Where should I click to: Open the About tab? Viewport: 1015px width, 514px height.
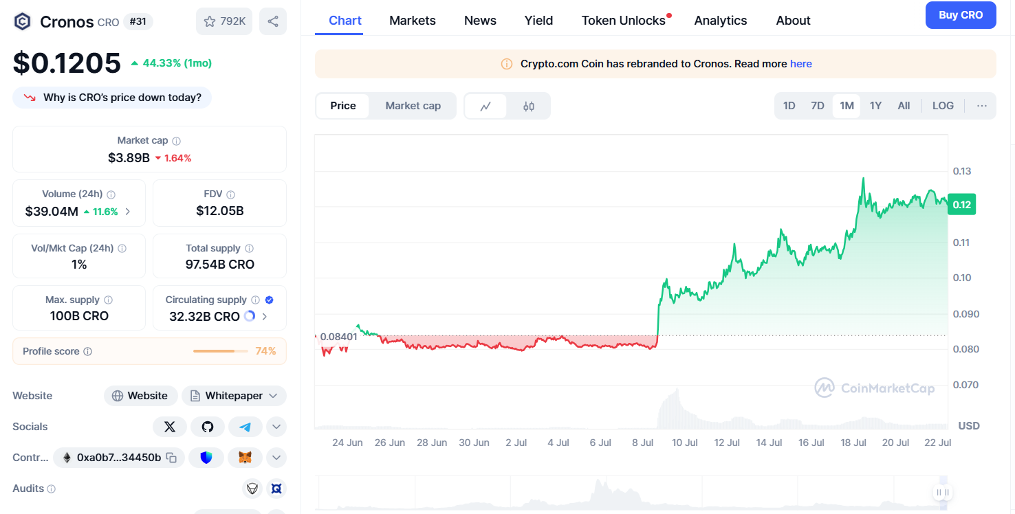tap(793, 21)
